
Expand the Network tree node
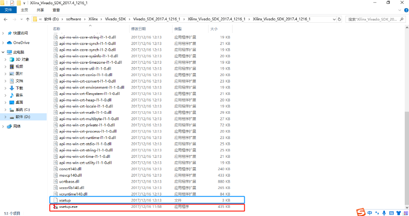click(x=3, y=126)
